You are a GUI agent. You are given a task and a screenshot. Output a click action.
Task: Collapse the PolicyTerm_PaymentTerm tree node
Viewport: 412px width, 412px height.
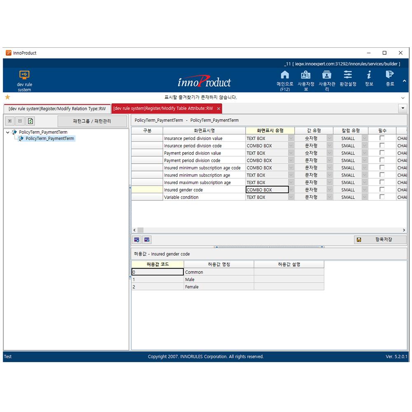[7, 132]
